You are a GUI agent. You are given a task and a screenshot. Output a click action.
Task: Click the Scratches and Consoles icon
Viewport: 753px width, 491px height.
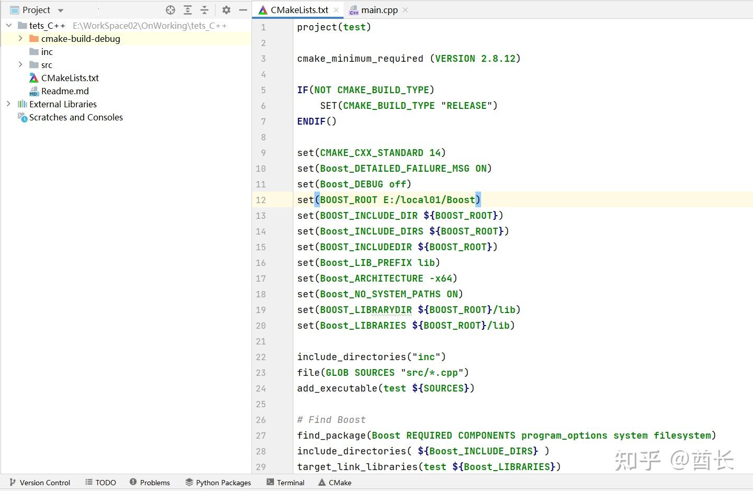[22, 117]
